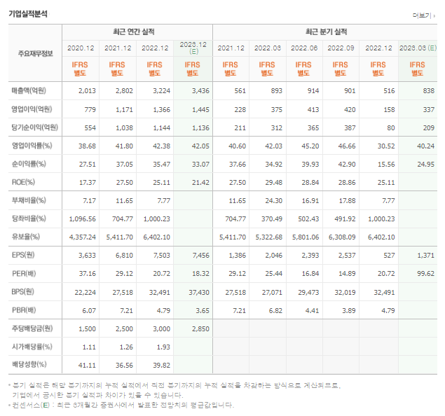Click the 99.62 PER value

click(x=425, y=274)
